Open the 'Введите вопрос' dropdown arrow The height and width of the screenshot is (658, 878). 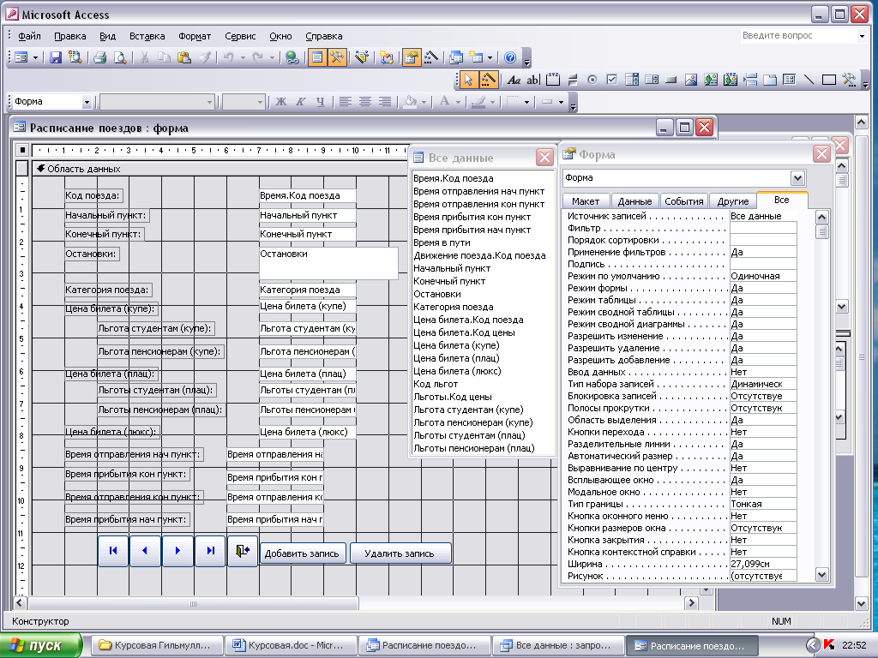tap(862, 36)
